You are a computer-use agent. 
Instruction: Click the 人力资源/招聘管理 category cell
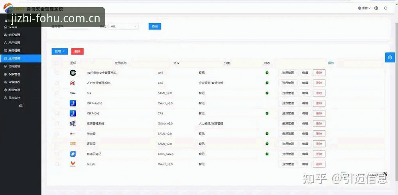pos(211,124)
